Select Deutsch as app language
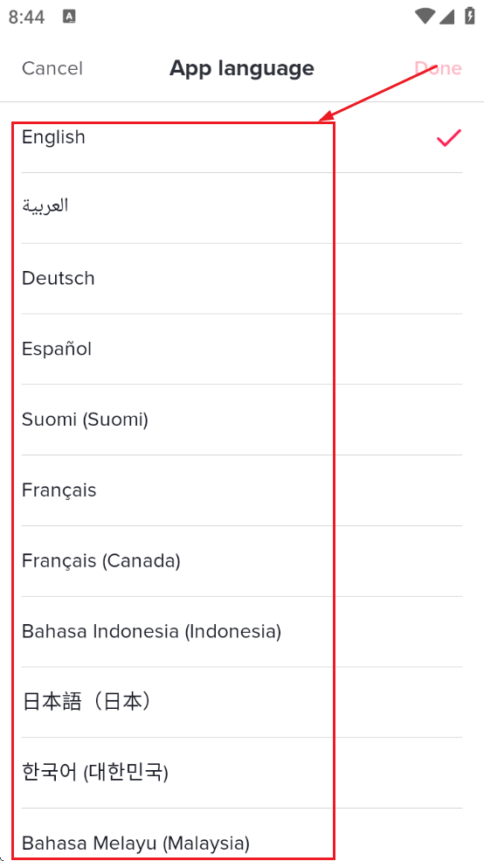Image resolution: width=484 pixels, height=861 pixels. tap(242, 278)
